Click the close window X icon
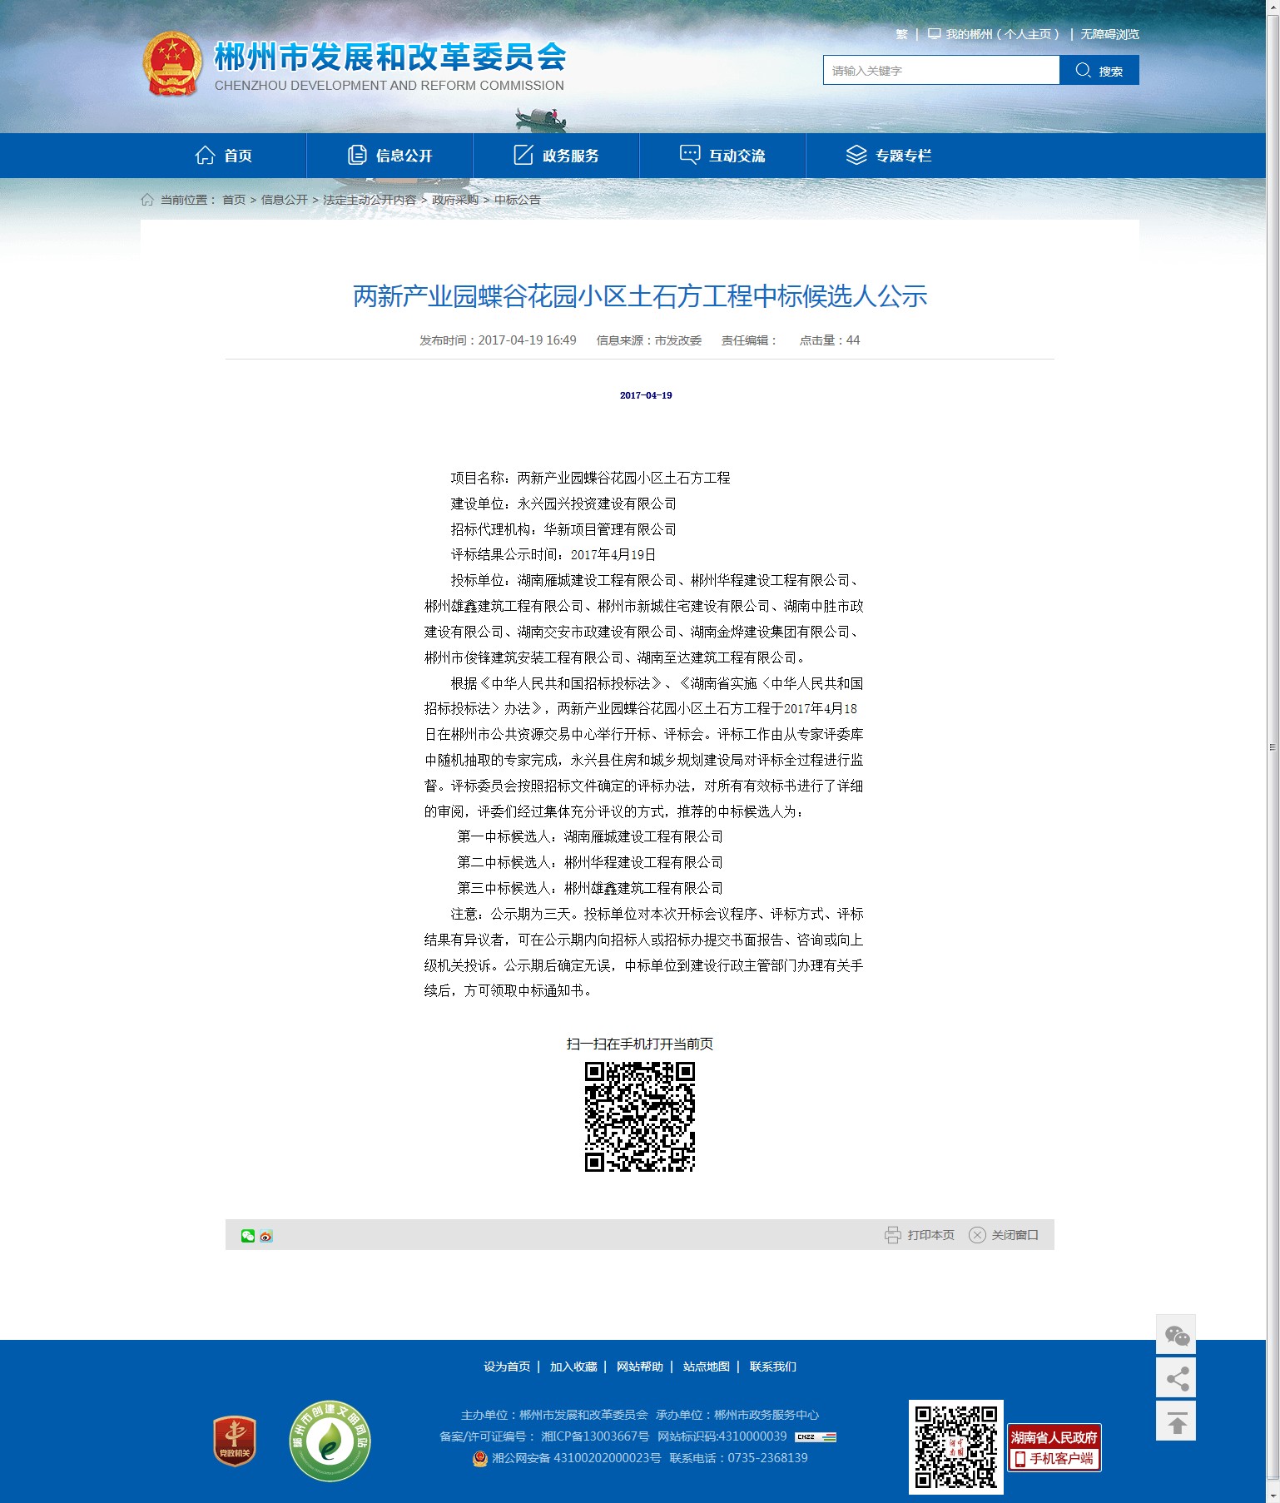This screenshot has height=1503, width=1280. coord(977,1235)
